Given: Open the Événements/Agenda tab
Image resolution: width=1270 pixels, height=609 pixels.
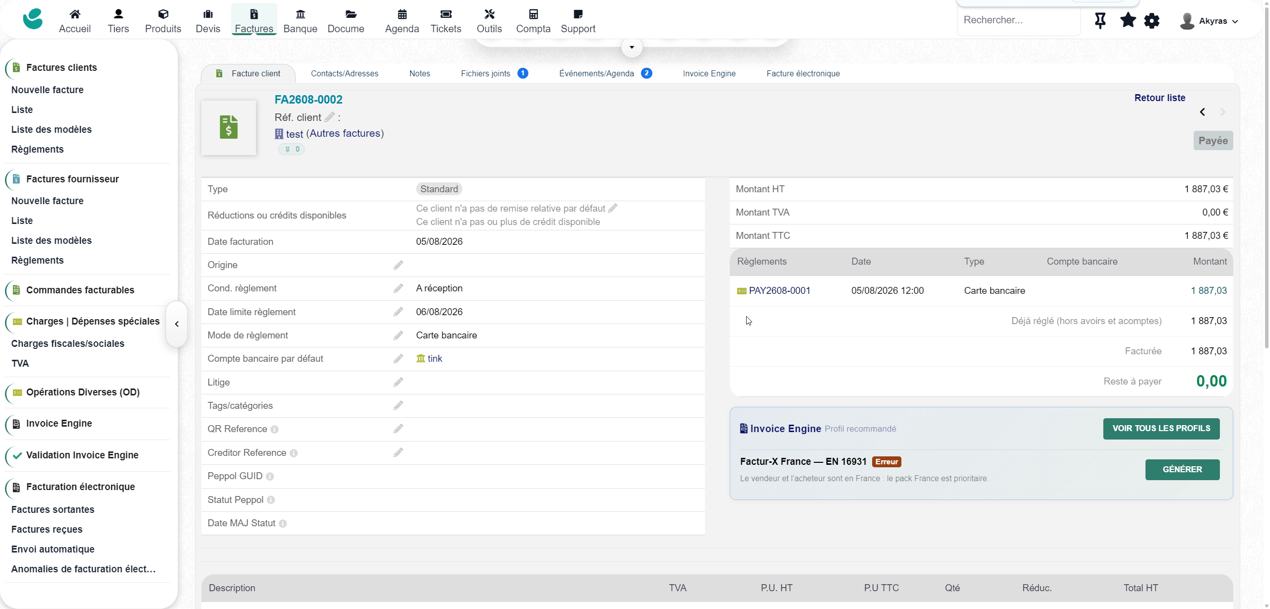Looking at the screenshot, I should (605, 73).
